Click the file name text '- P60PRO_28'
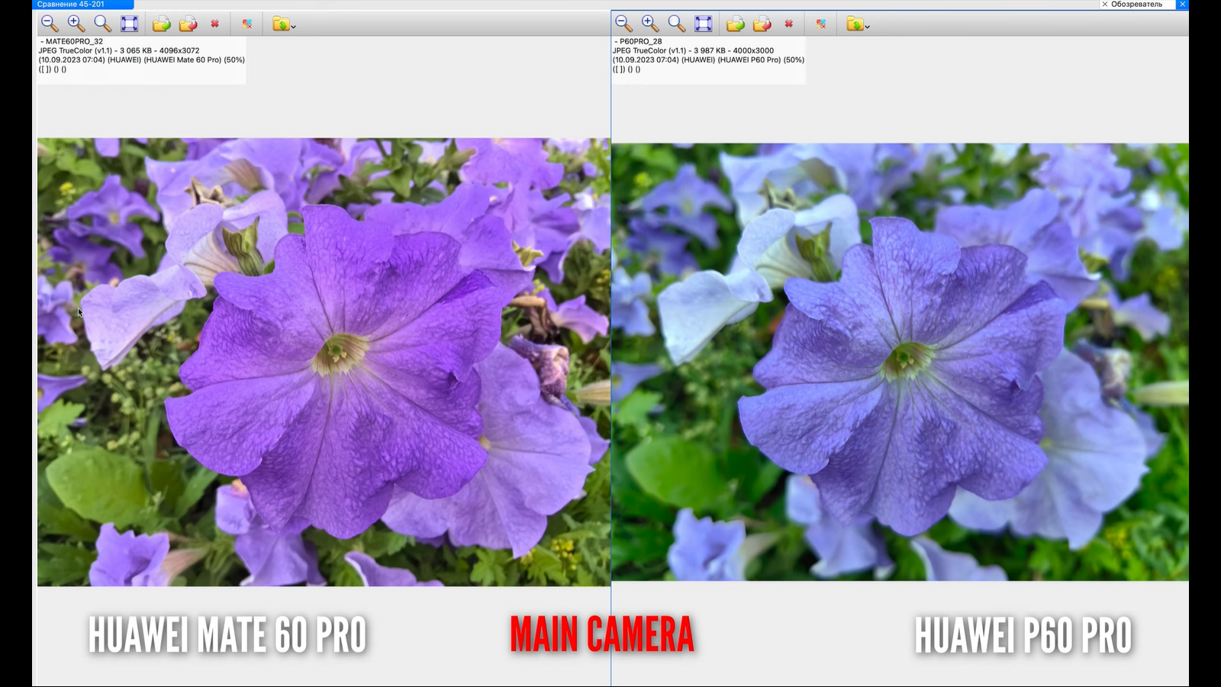Screen dimensions: 1221x687 tap(638, 42)
